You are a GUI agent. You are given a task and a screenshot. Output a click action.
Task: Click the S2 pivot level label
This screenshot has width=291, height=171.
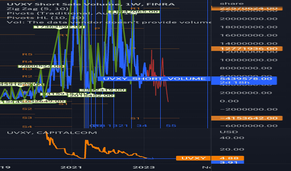27,109
